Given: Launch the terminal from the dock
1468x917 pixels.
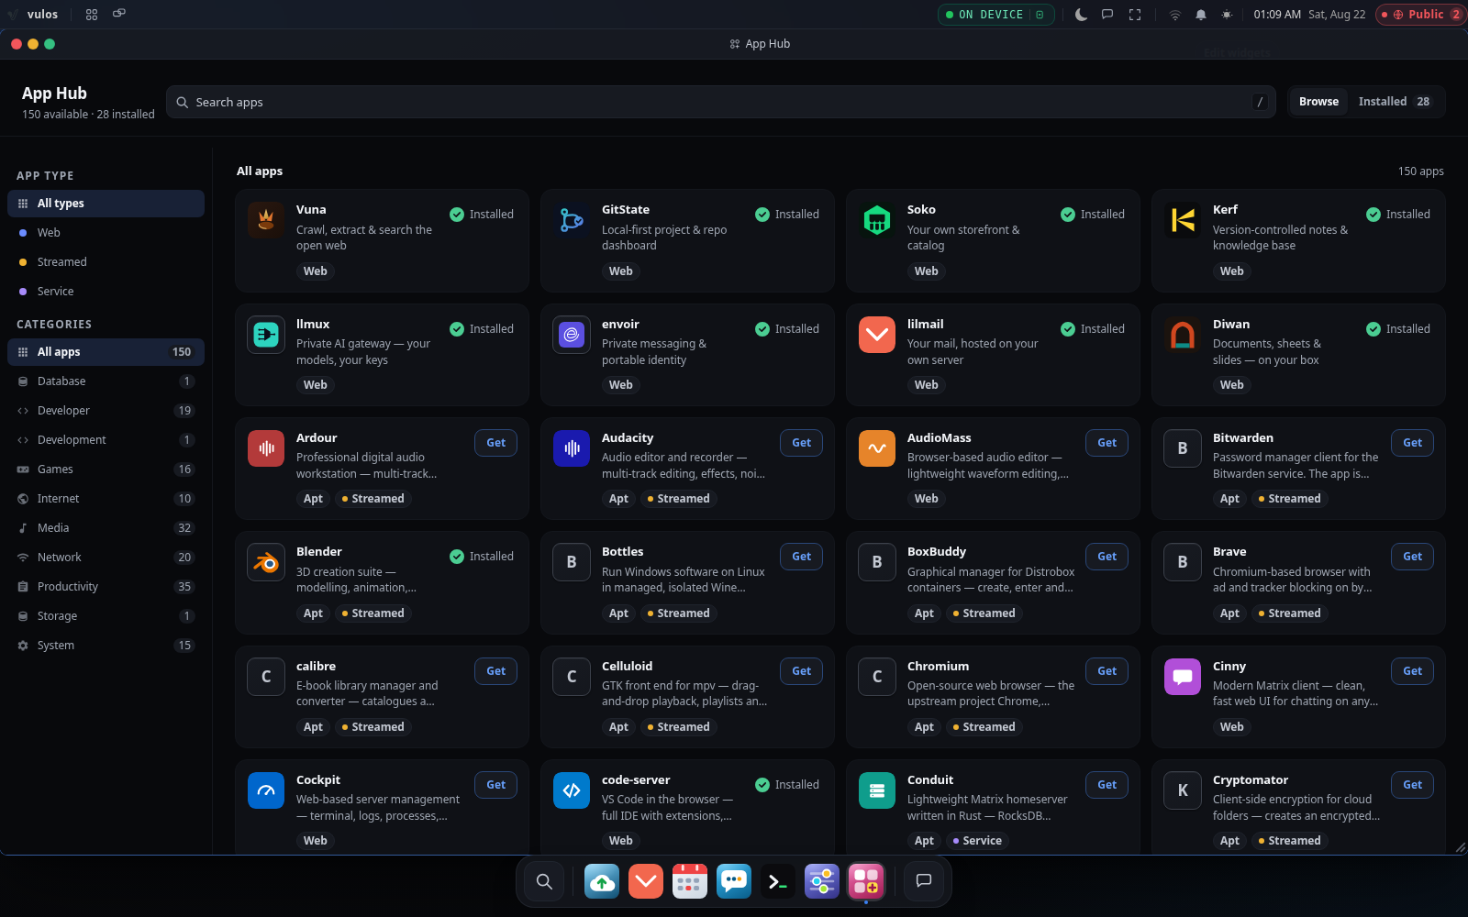Looking at the screenshot, I should tap(778, 881).
